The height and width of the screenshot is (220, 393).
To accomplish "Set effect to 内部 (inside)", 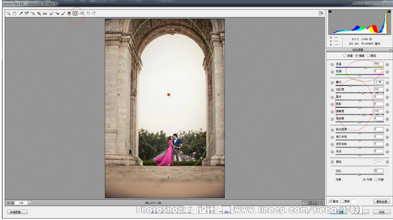I will [375, 180].
